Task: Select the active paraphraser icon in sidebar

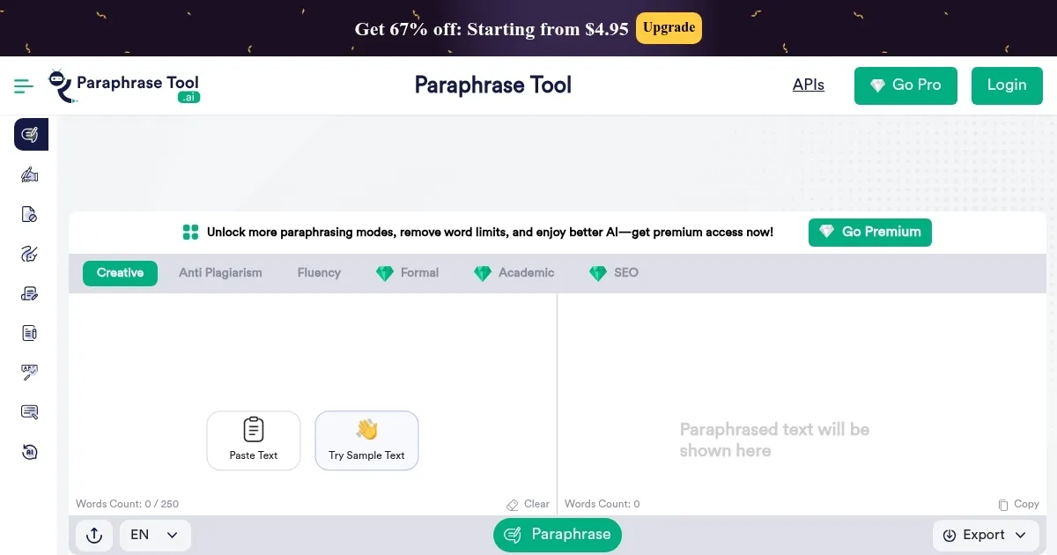Action: pyautogui.click(x=30, y=134)
